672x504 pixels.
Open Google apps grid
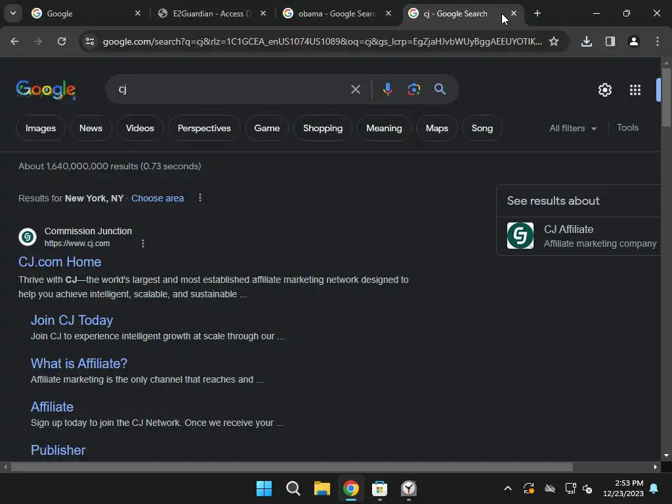point(635,90)
